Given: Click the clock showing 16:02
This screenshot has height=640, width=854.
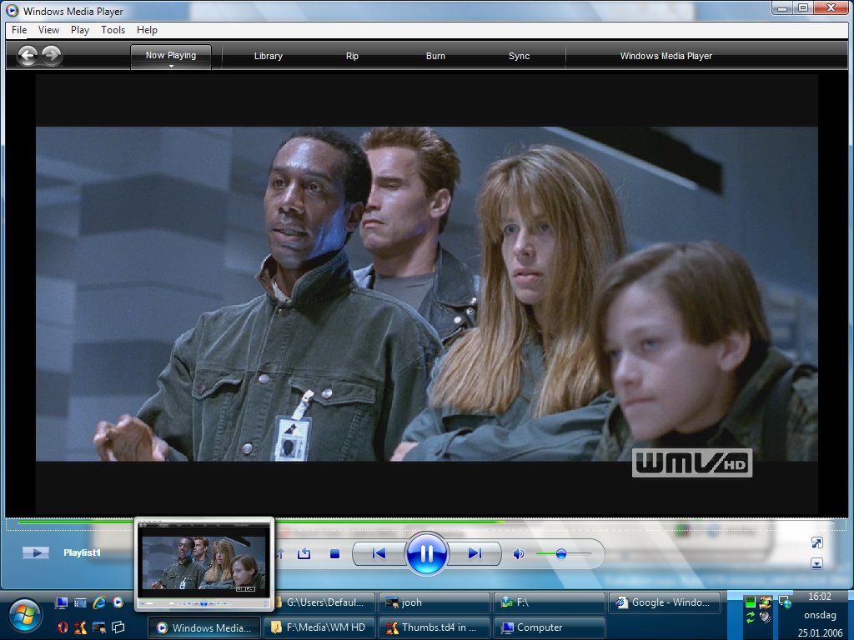Looking at the screenshot, I should tap(820, 597).
